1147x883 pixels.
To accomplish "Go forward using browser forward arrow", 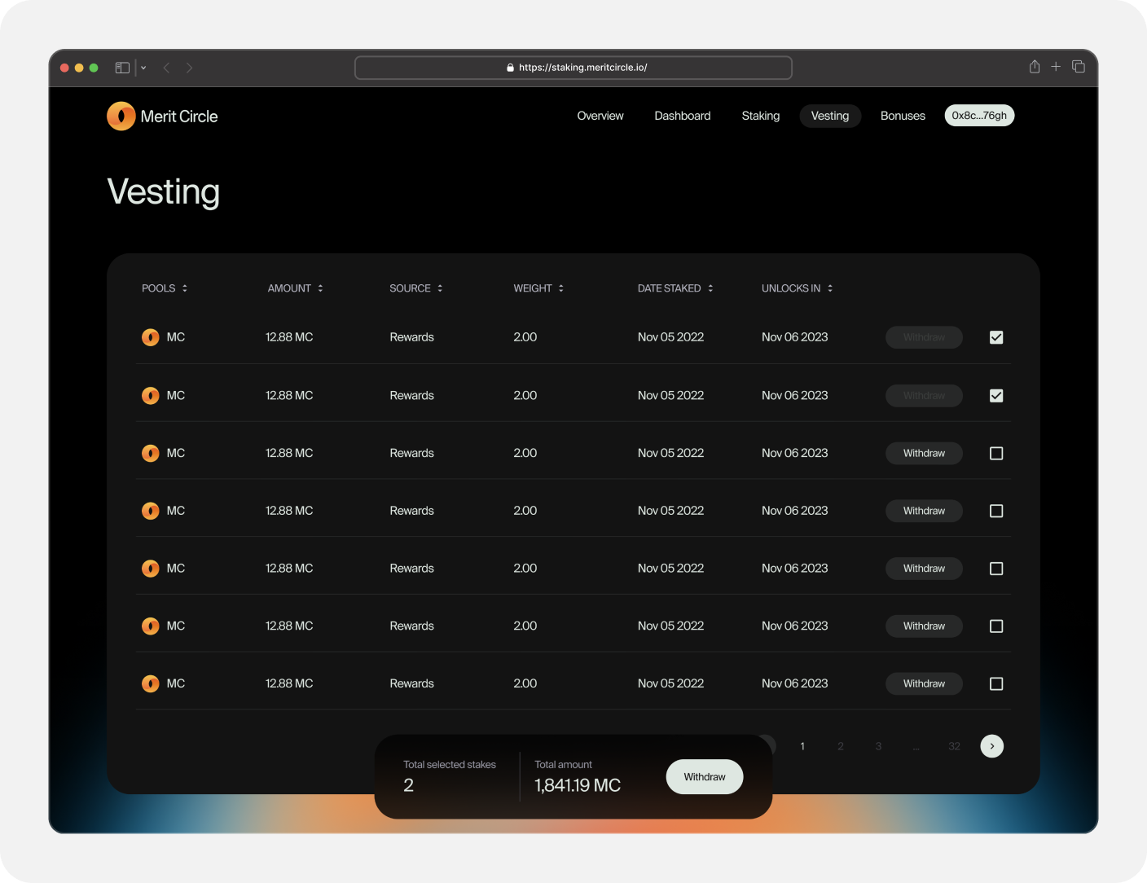I will click(x=189, y=68).
